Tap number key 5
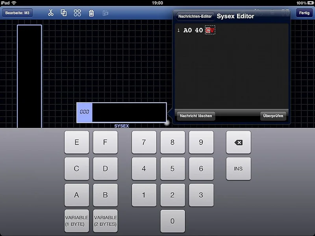315x236 pixels. [x=172, y=169]
